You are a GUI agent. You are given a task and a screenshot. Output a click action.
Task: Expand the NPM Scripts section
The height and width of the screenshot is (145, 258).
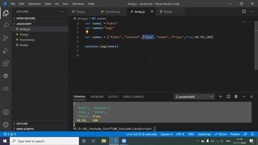click(40, 129)
